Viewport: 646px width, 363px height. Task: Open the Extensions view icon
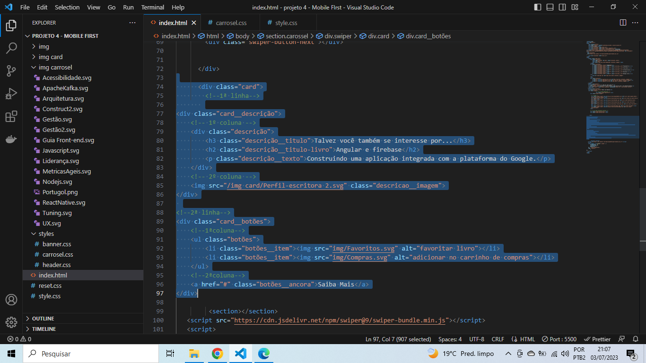[11, 116]
